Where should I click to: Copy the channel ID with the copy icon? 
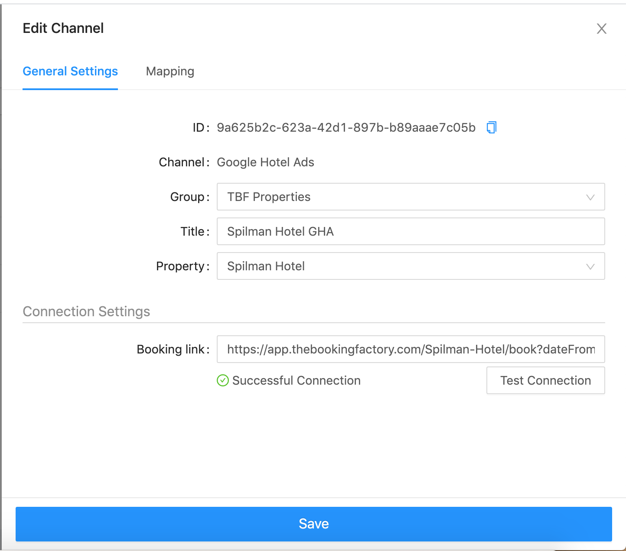(491, 127)
